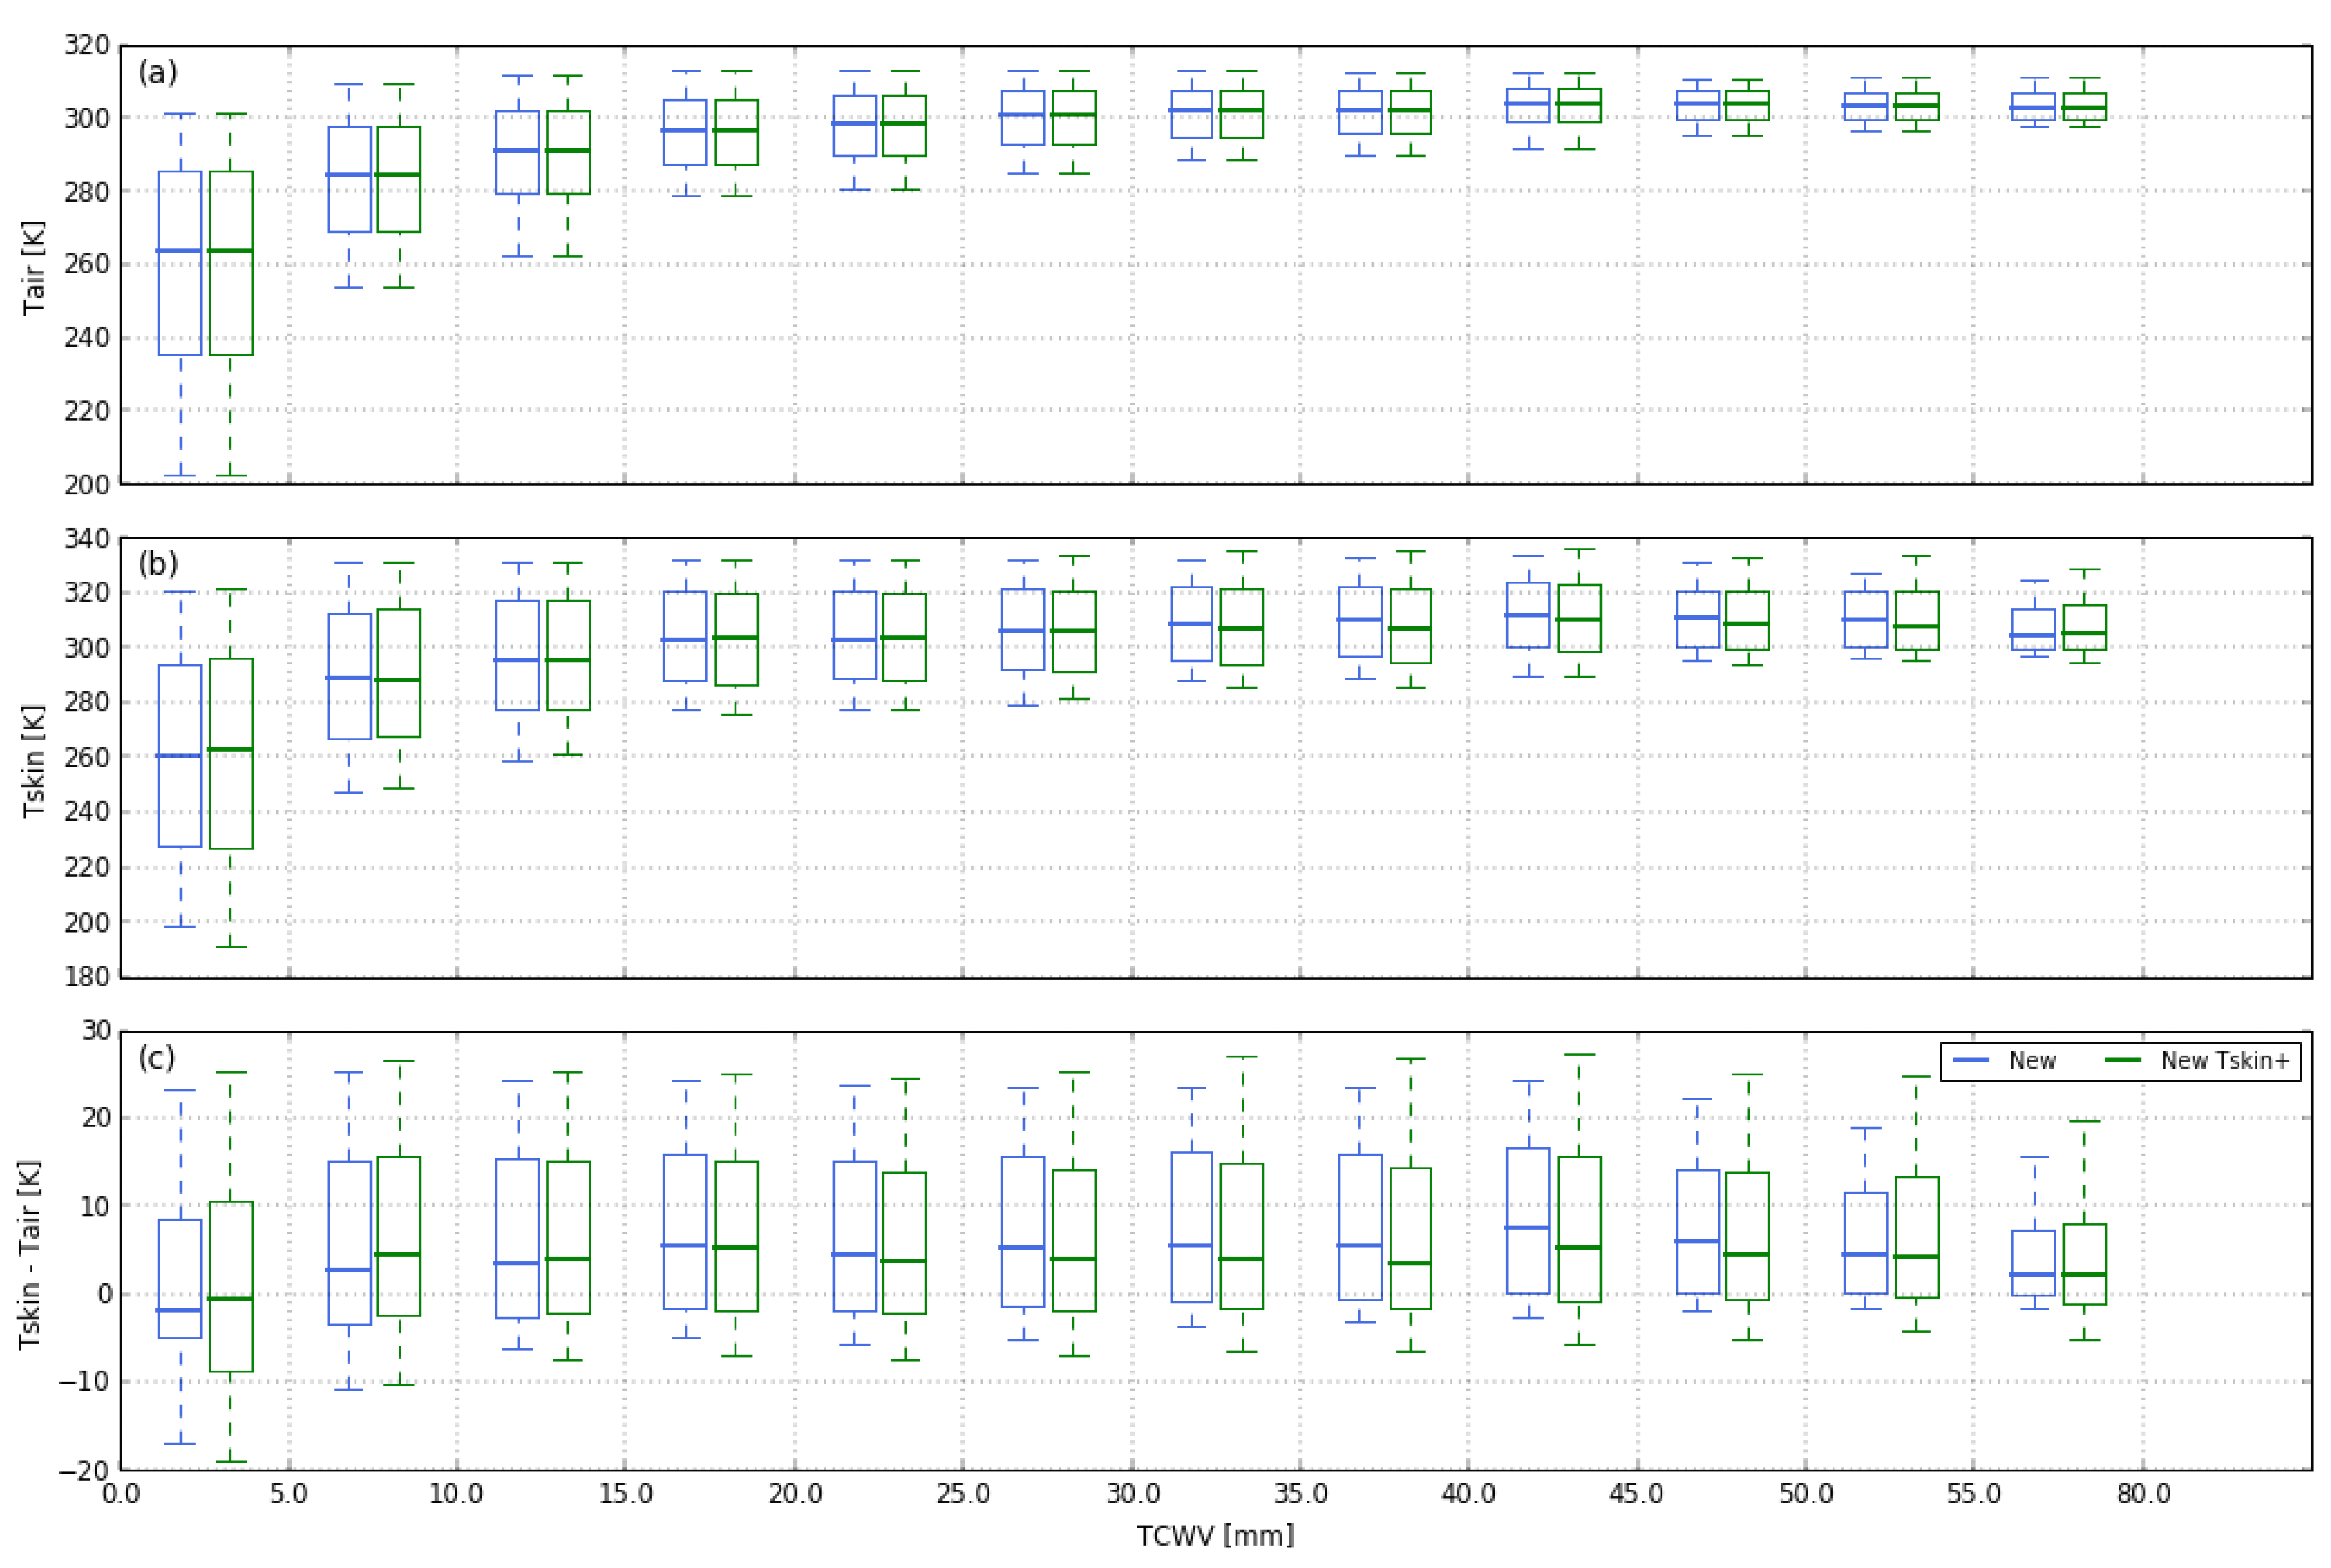Click the green New Tskin+ legend line
The height and width of the screenshot is (1568, 2331).
click(2123, 1060)
